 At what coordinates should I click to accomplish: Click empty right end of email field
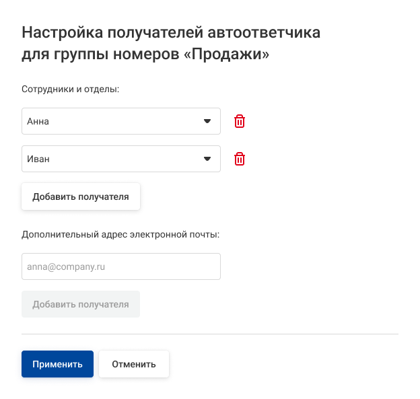[202, 266]
